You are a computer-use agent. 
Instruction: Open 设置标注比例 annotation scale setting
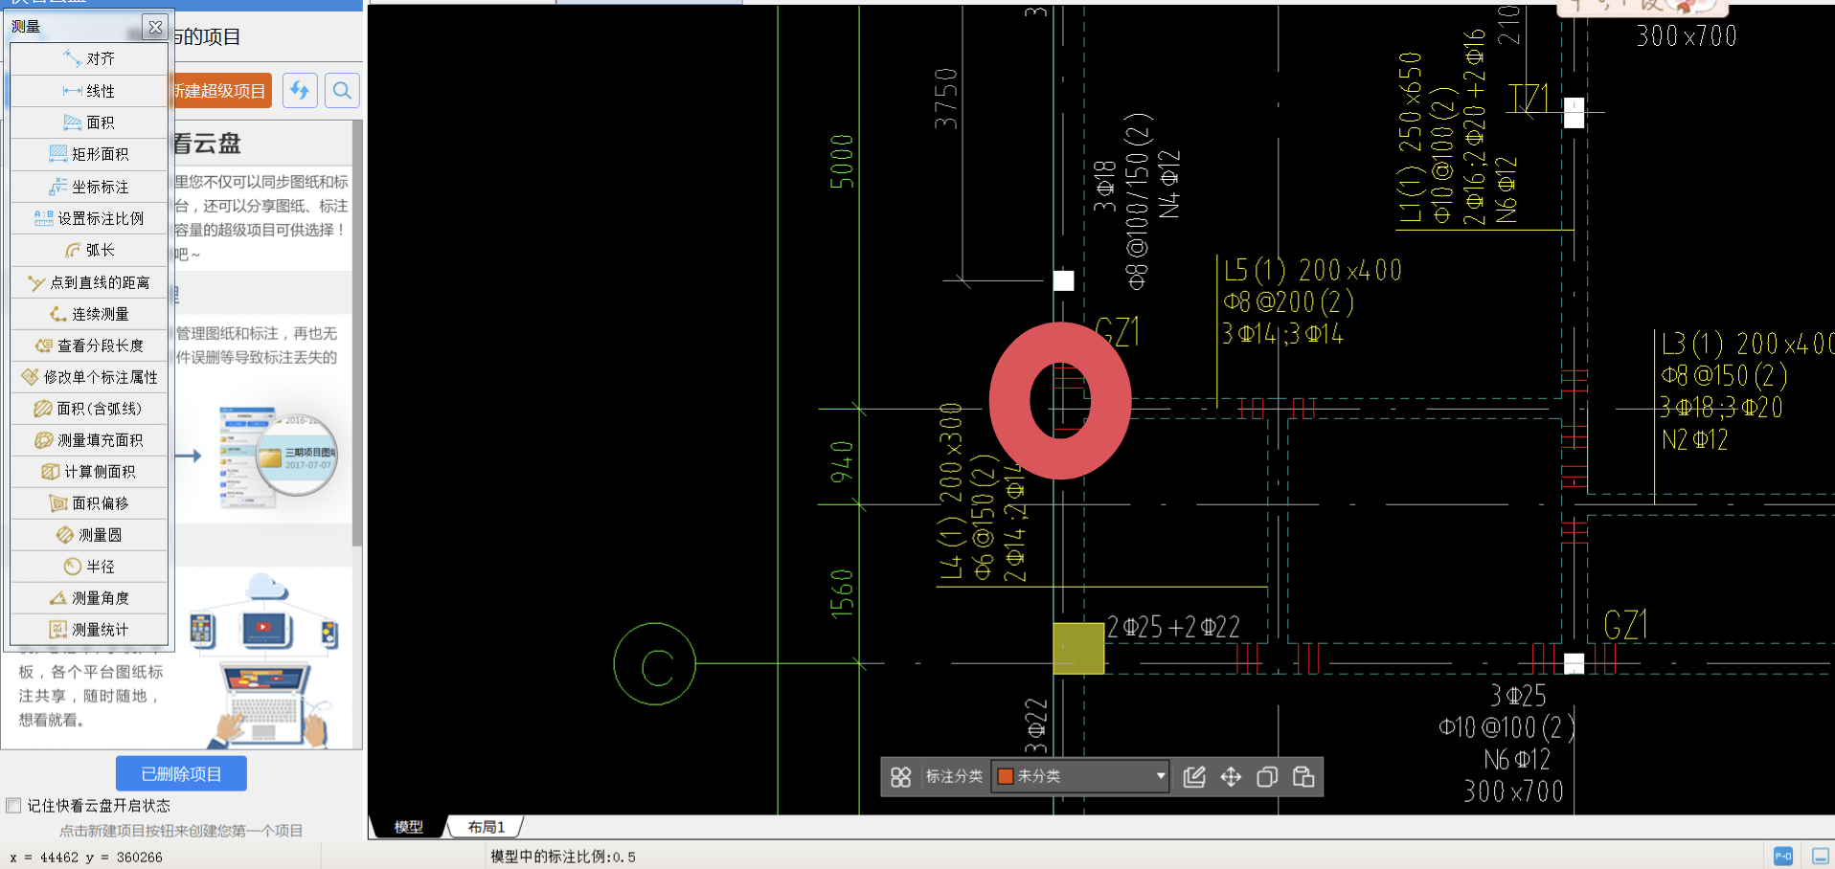pos(89,218)
